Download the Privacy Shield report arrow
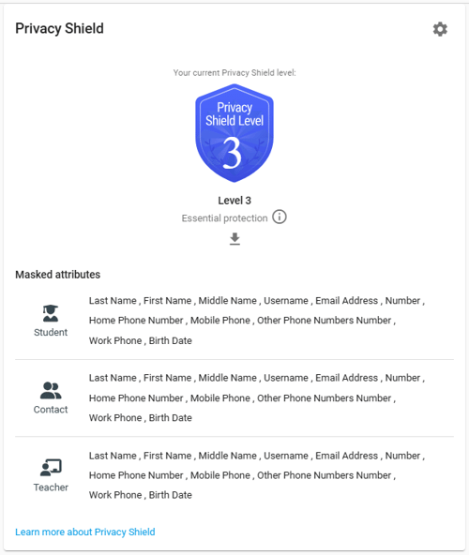Image resolution: width=469 pixels, height=555 pixels. coord(234,239)
